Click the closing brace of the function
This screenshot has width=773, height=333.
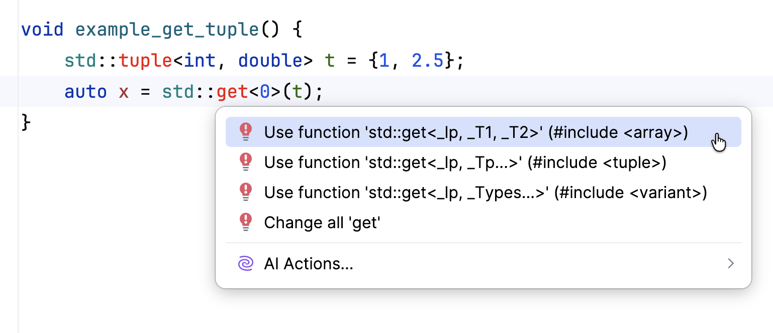point(26,123)
